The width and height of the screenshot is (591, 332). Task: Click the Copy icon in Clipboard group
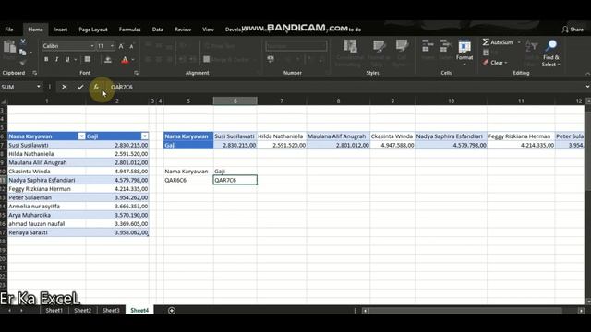(x=23, y=53)
